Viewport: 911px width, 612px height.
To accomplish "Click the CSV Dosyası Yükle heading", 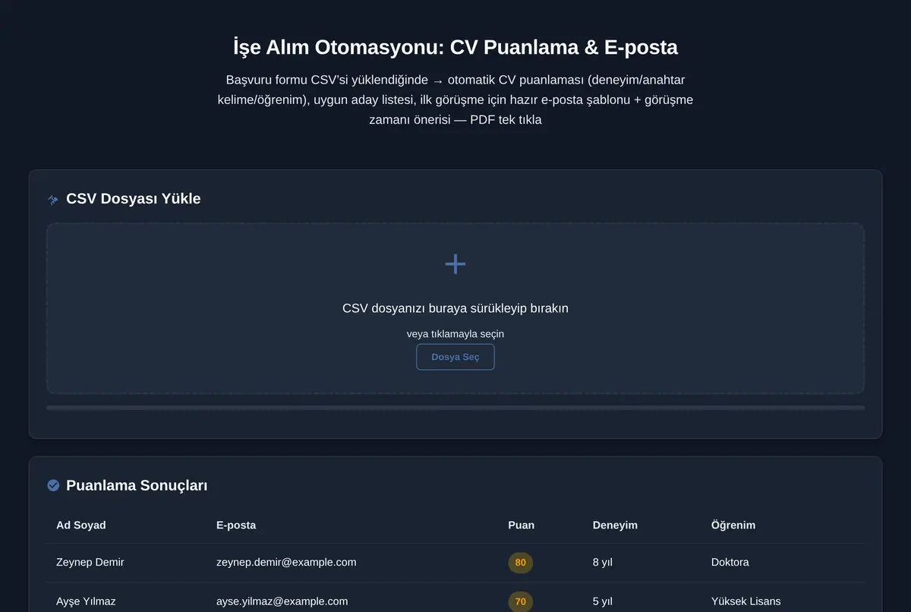I will [x=134, y=199].
